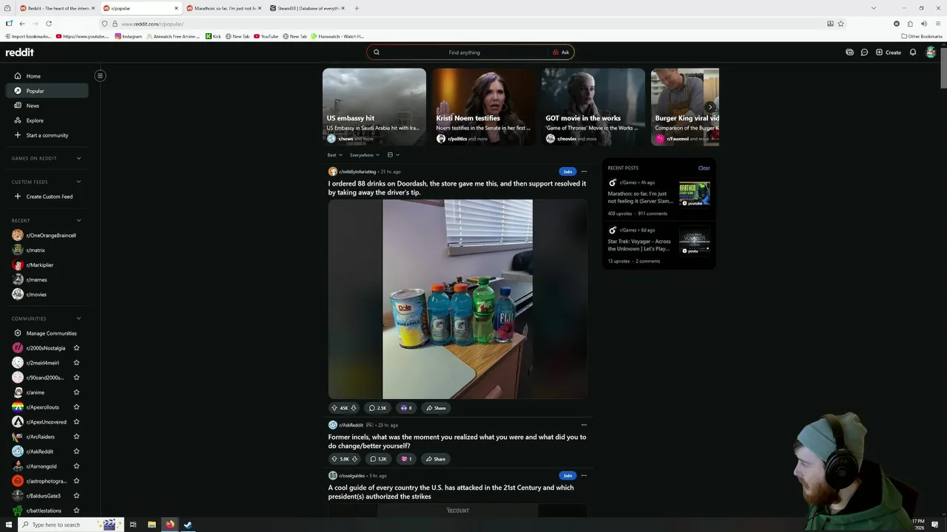947x532 pixels.
Task: Open the Reddit chat icon
Action: [864, 52]
